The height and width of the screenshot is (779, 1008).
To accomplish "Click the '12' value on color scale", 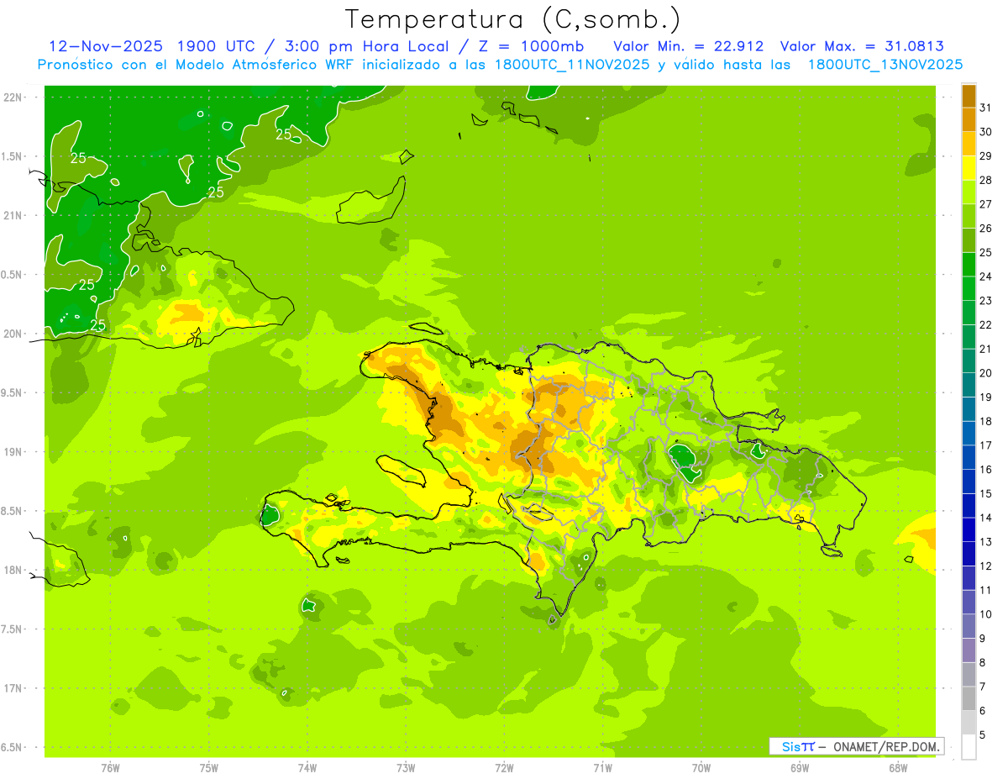I will tap(985, 566).
